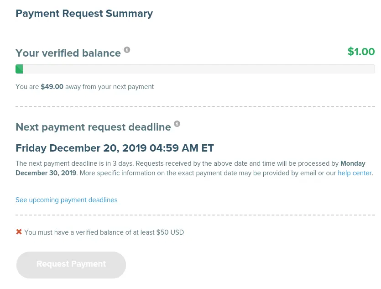Screen dimensions: 381x289
Task: Click dashed divider above Next payment deadline section
Action: 195,106
